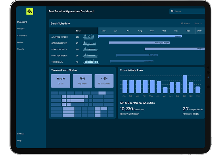Viewport: 222px width, 155px height.
Task: Select OCEAN DURANCE vessel name
Action: click(x=59, y=43)
